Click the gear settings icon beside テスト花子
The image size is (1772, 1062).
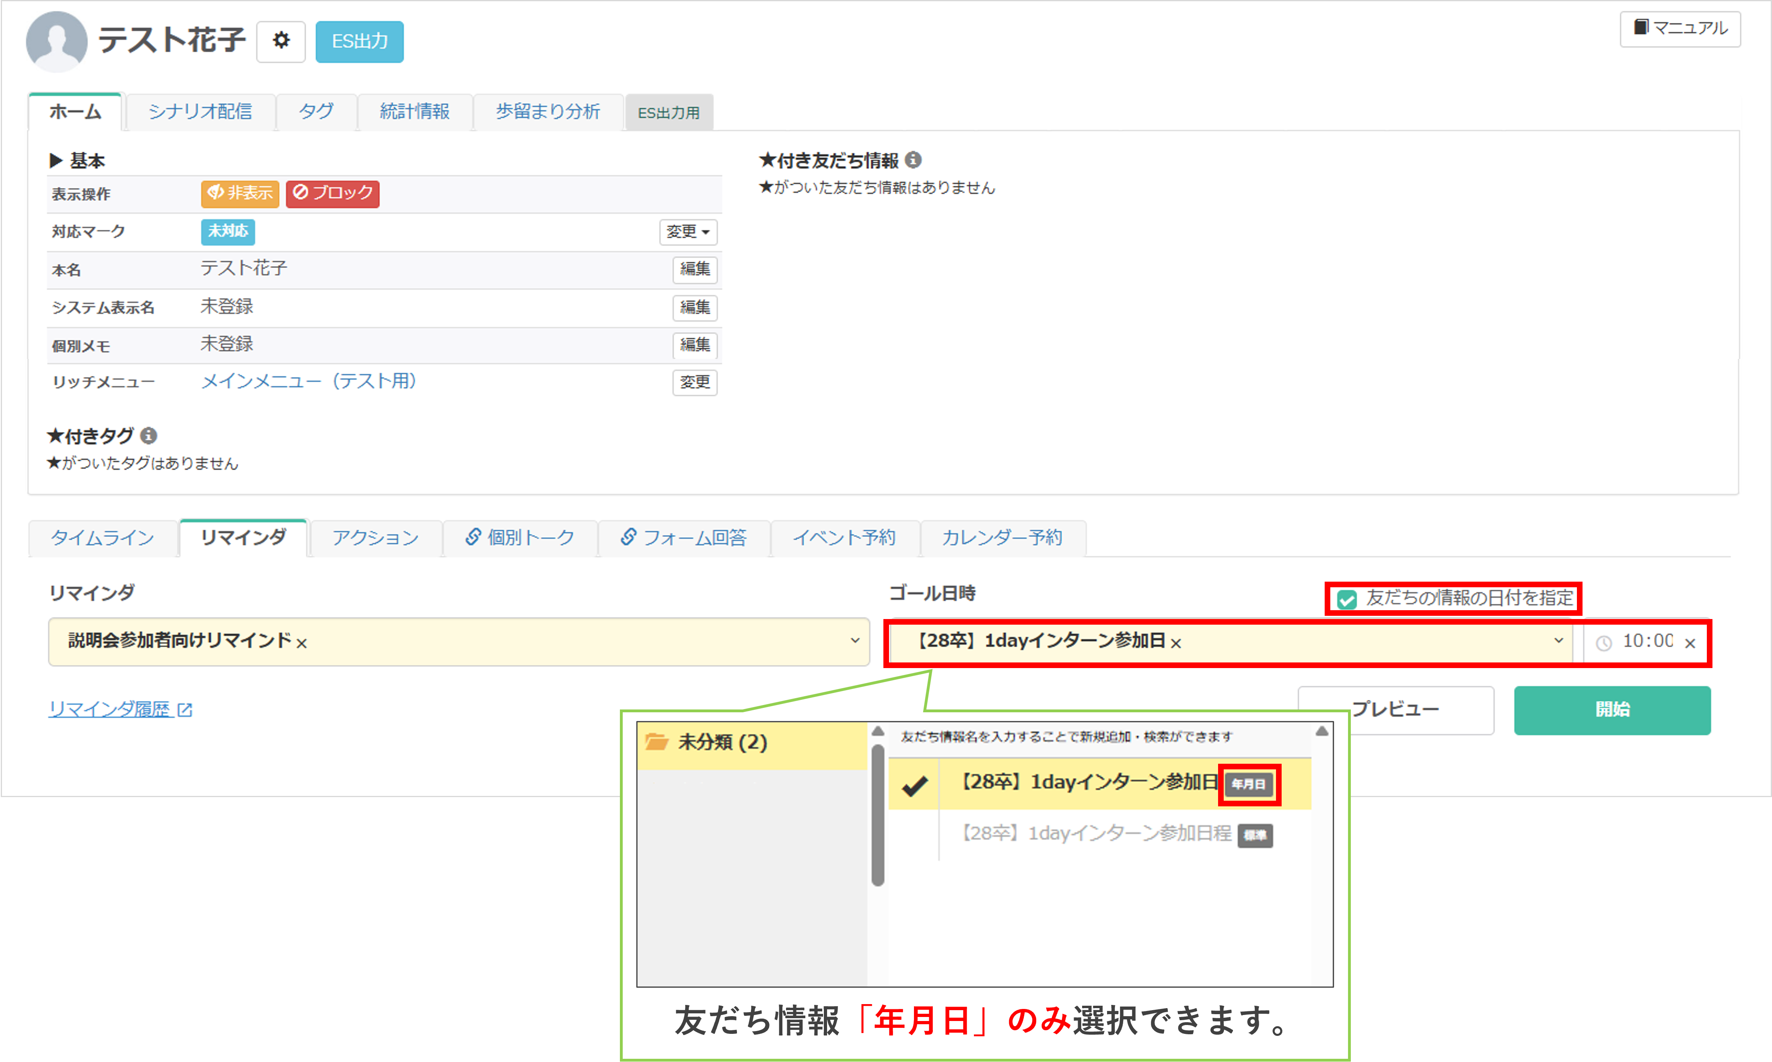281,41
